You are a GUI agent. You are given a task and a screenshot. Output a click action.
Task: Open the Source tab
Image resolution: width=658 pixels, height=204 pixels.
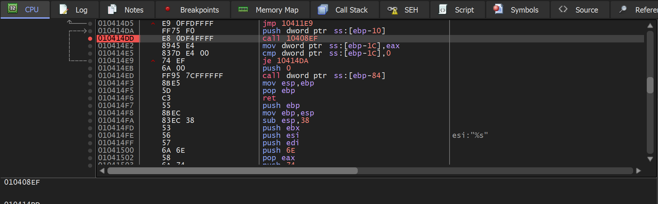580,10
